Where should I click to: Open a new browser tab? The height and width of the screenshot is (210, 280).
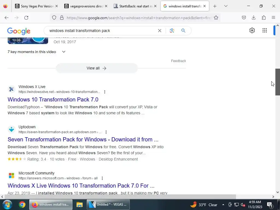click(x=215, y=6)
